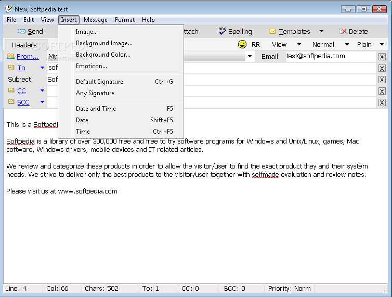
Task: Click the app icon in the title bar
Action: [x=8, y=9]
